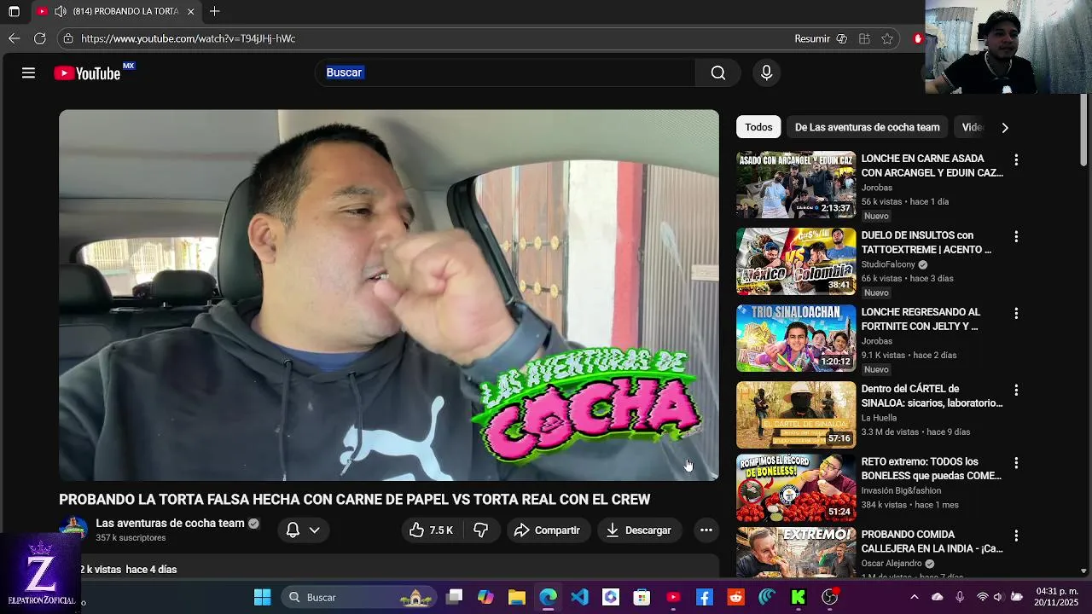Click the main video player to pause
The image size is (1092, 614).
pyautogui.click(x=389, y=295)
